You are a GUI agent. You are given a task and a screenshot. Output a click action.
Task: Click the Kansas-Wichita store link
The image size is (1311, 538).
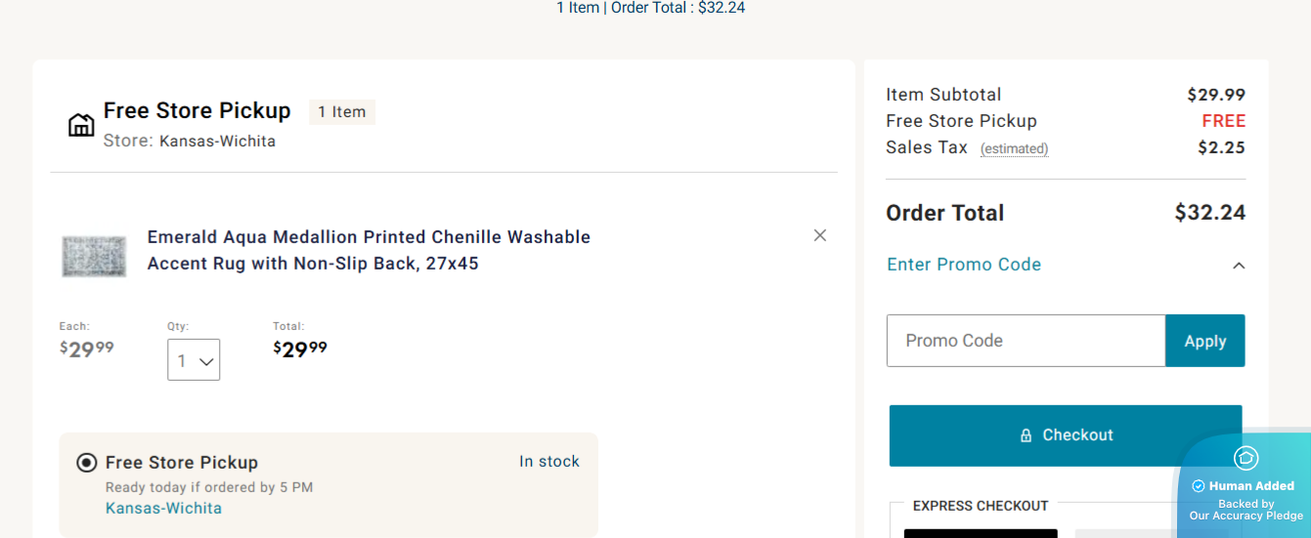(163, 509)
